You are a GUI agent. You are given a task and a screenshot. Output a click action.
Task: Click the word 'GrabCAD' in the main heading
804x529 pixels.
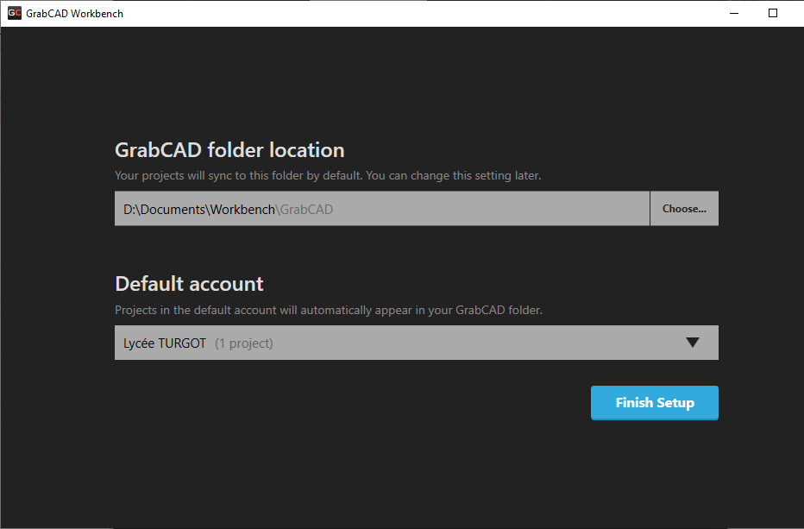point(159,150)
